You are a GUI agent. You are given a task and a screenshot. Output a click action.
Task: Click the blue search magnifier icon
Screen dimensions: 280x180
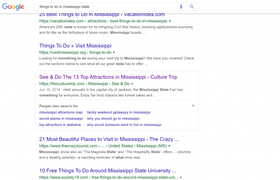coord(192,7)
